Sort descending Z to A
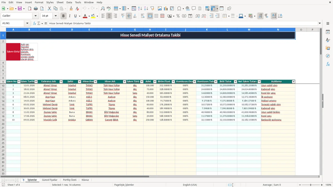 146,9
